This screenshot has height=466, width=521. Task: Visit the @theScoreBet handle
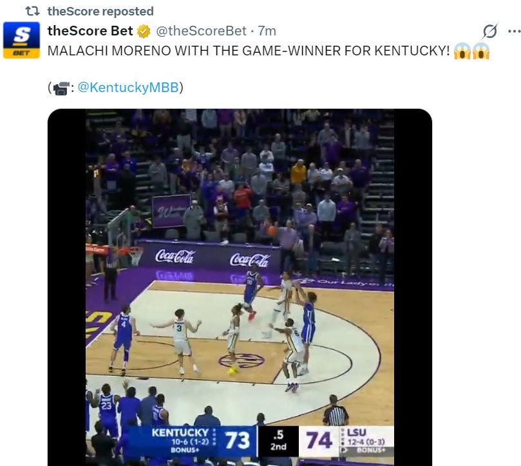tap(201, 31)
